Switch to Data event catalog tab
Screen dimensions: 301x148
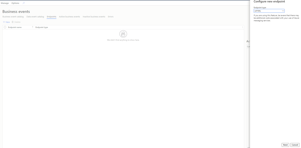click(x=35, y=16)
